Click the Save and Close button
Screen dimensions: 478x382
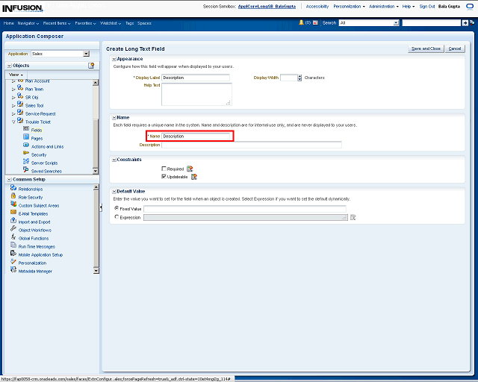coord(426,48)
